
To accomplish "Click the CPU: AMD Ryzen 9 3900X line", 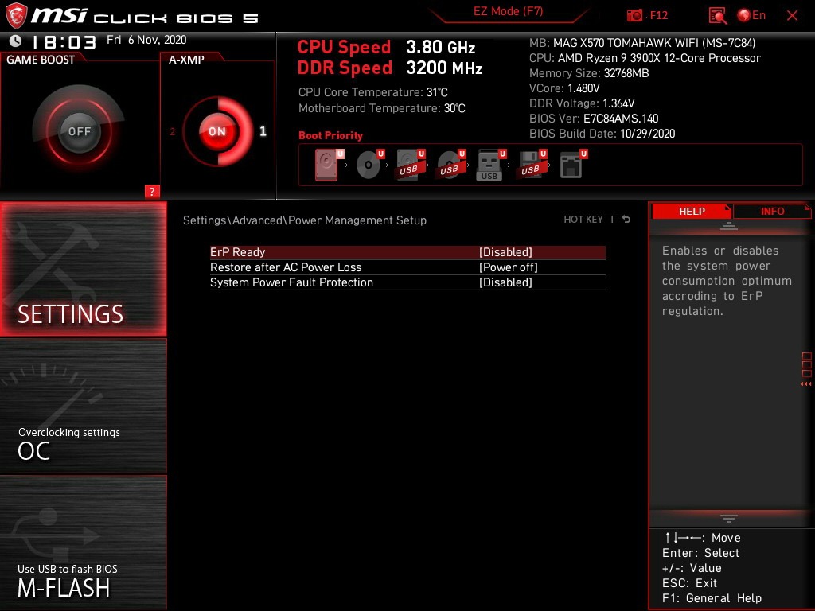I will [645, 57].
